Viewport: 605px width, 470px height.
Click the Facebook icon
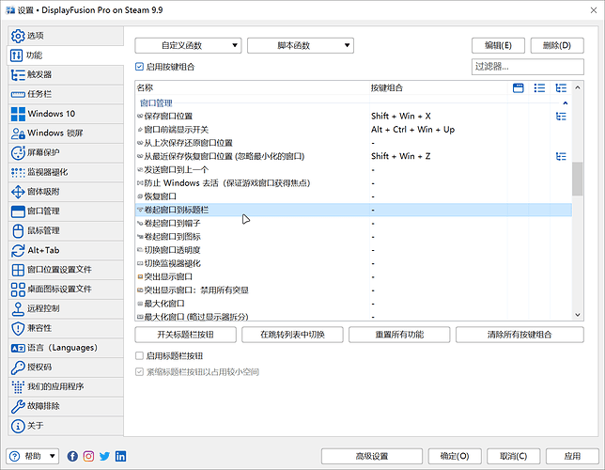pos(72,457)
